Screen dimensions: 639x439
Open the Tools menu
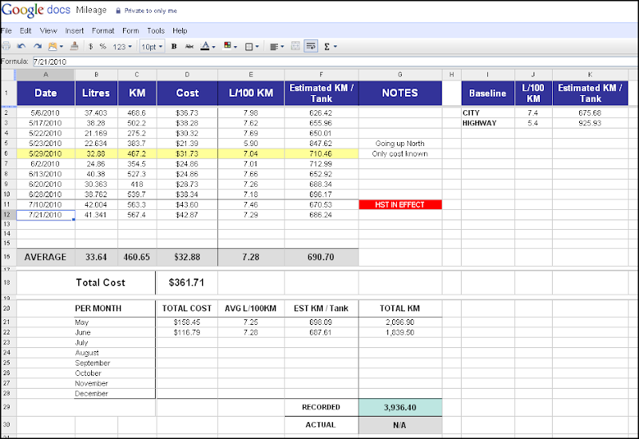[x=156, y=30]
